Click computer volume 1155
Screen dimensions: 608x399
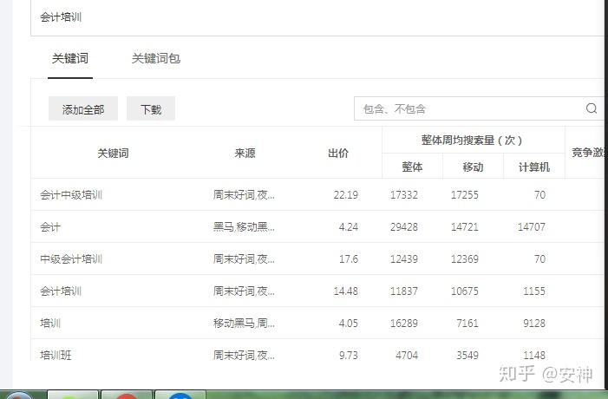tap(534, 291)
